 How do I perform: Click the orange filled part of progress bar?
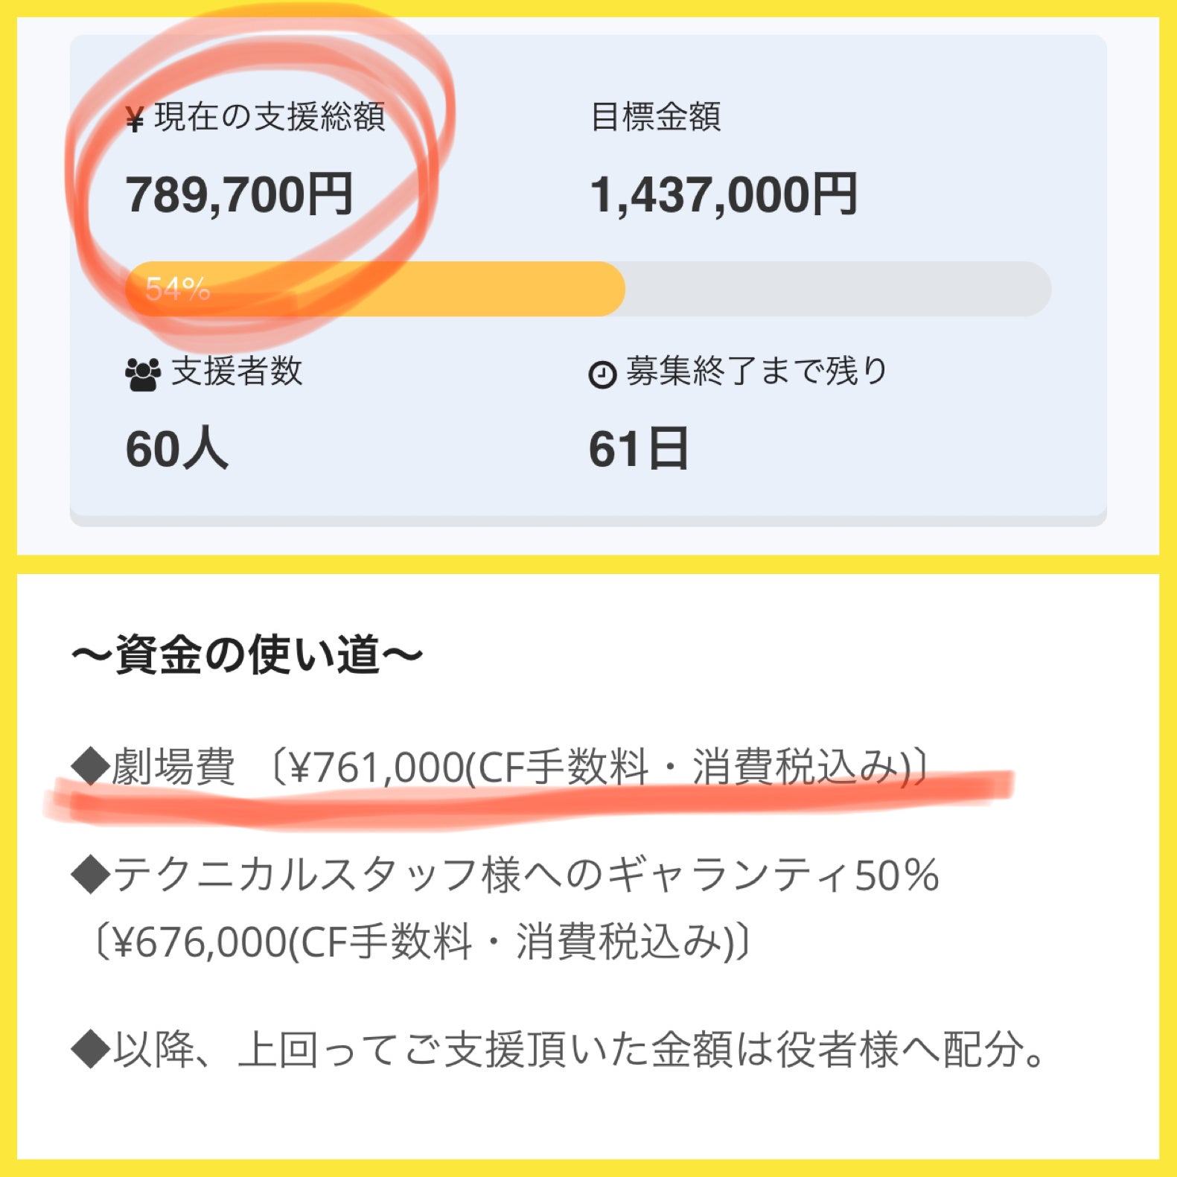coord(447,289)
